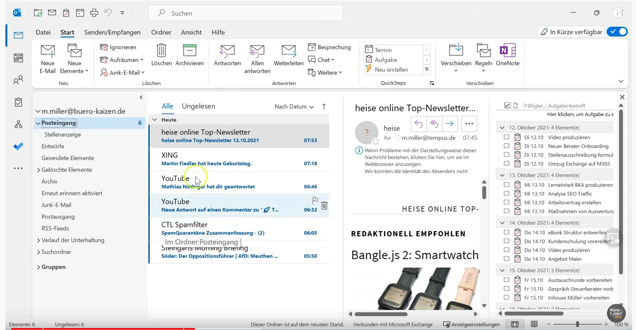Open Weitere dropdown in Antworten group
The image size is (636, 330).
coord(325,72)
